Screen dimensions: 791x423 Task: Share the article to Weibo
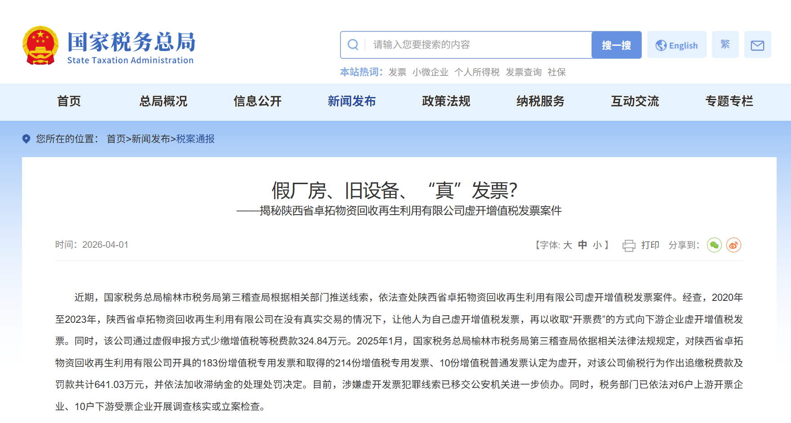tap(734, 245)
